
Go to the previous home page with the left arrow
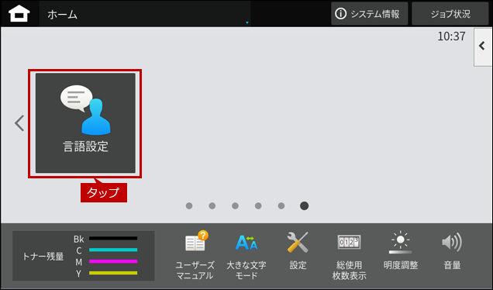click(x=19, y=123)
